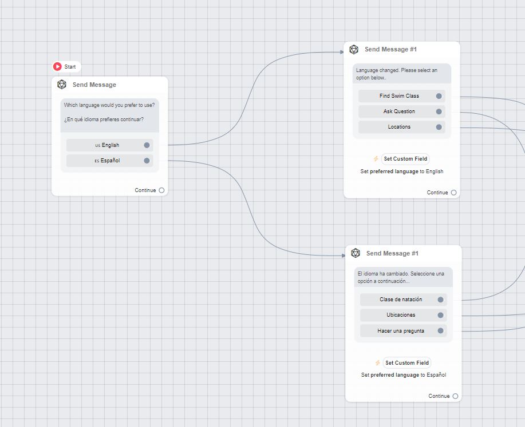Click the icon on the English Send Message #1 node

pyautogui.click(x=354, y=50)
